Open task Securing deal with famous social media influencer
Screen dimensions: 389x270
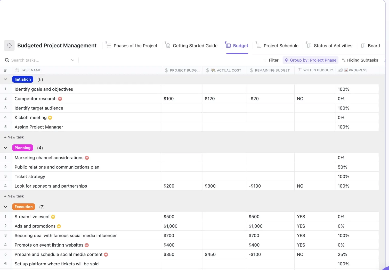(x=66, y=235)
